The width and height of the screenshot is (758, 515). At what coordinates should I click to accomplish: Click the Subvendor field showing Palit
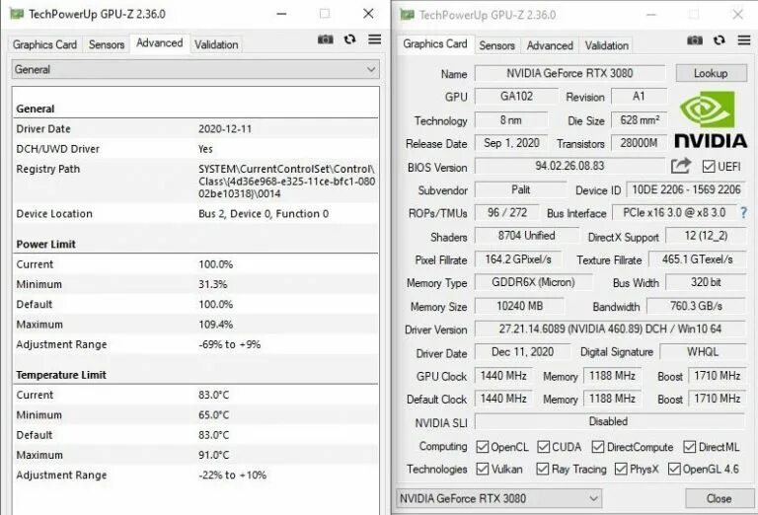(x=521, y=189)
